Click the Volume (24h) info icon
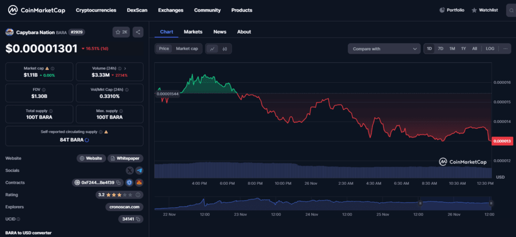This screenshot has height=237, width=516. click(120, 68)
